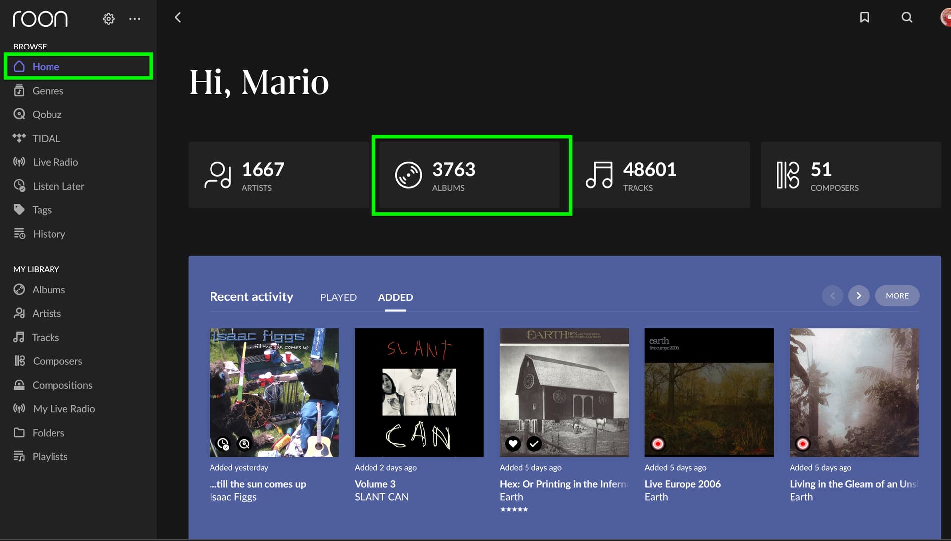Screen dimensions: 951x541
Task: Open Qobuz from the sidebar
Action: [x=47, y=114]
